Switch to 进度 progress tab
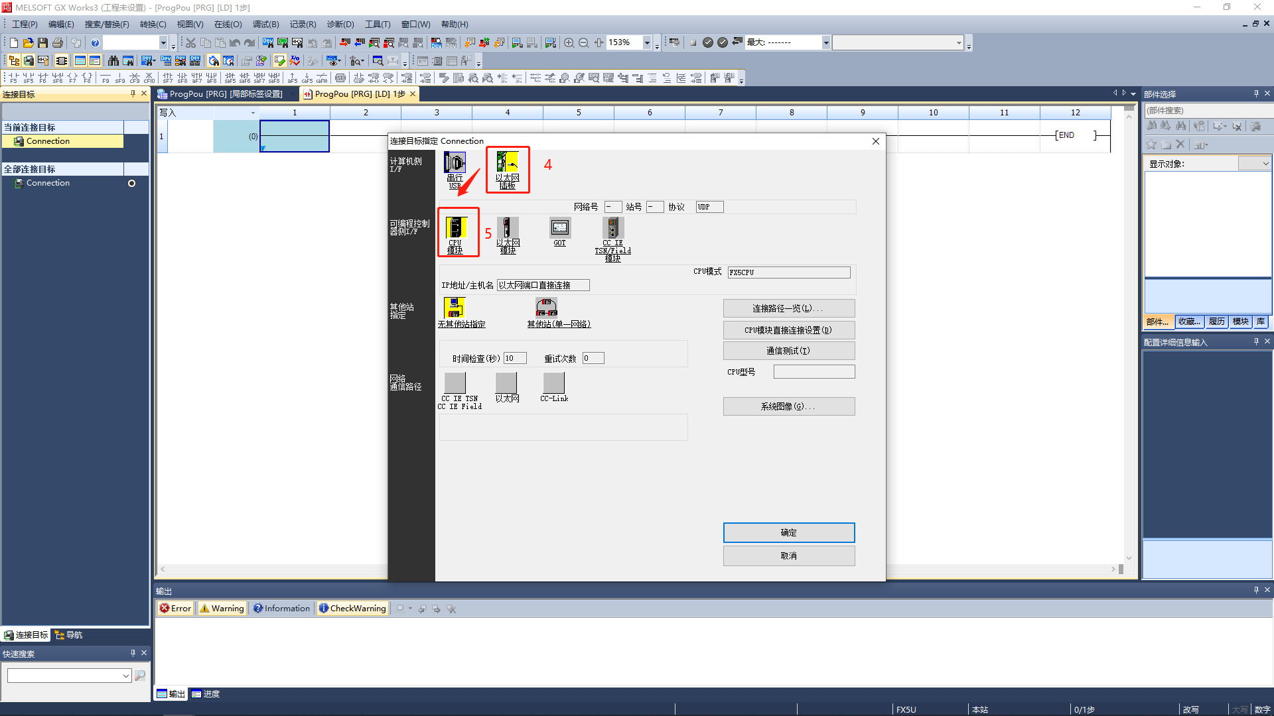This screenshot has width=1274, height=716. click(x=206, y=694)
